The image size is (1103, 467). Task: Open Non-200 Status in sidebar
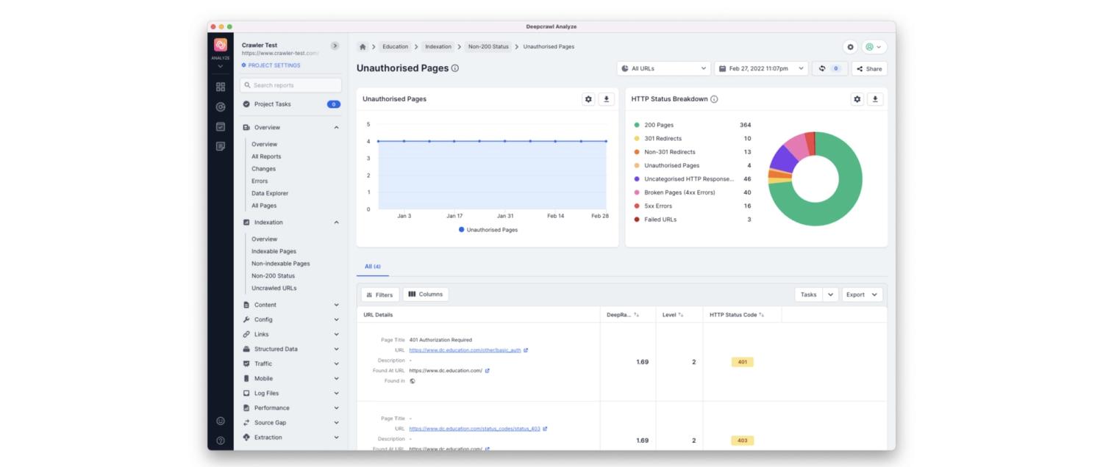(273, 276)
